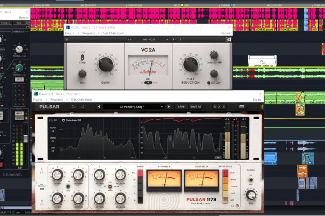This screenshot has width=325, height=216.
Task: Flip the SC internal/external toggle switch
Action: 110,186
